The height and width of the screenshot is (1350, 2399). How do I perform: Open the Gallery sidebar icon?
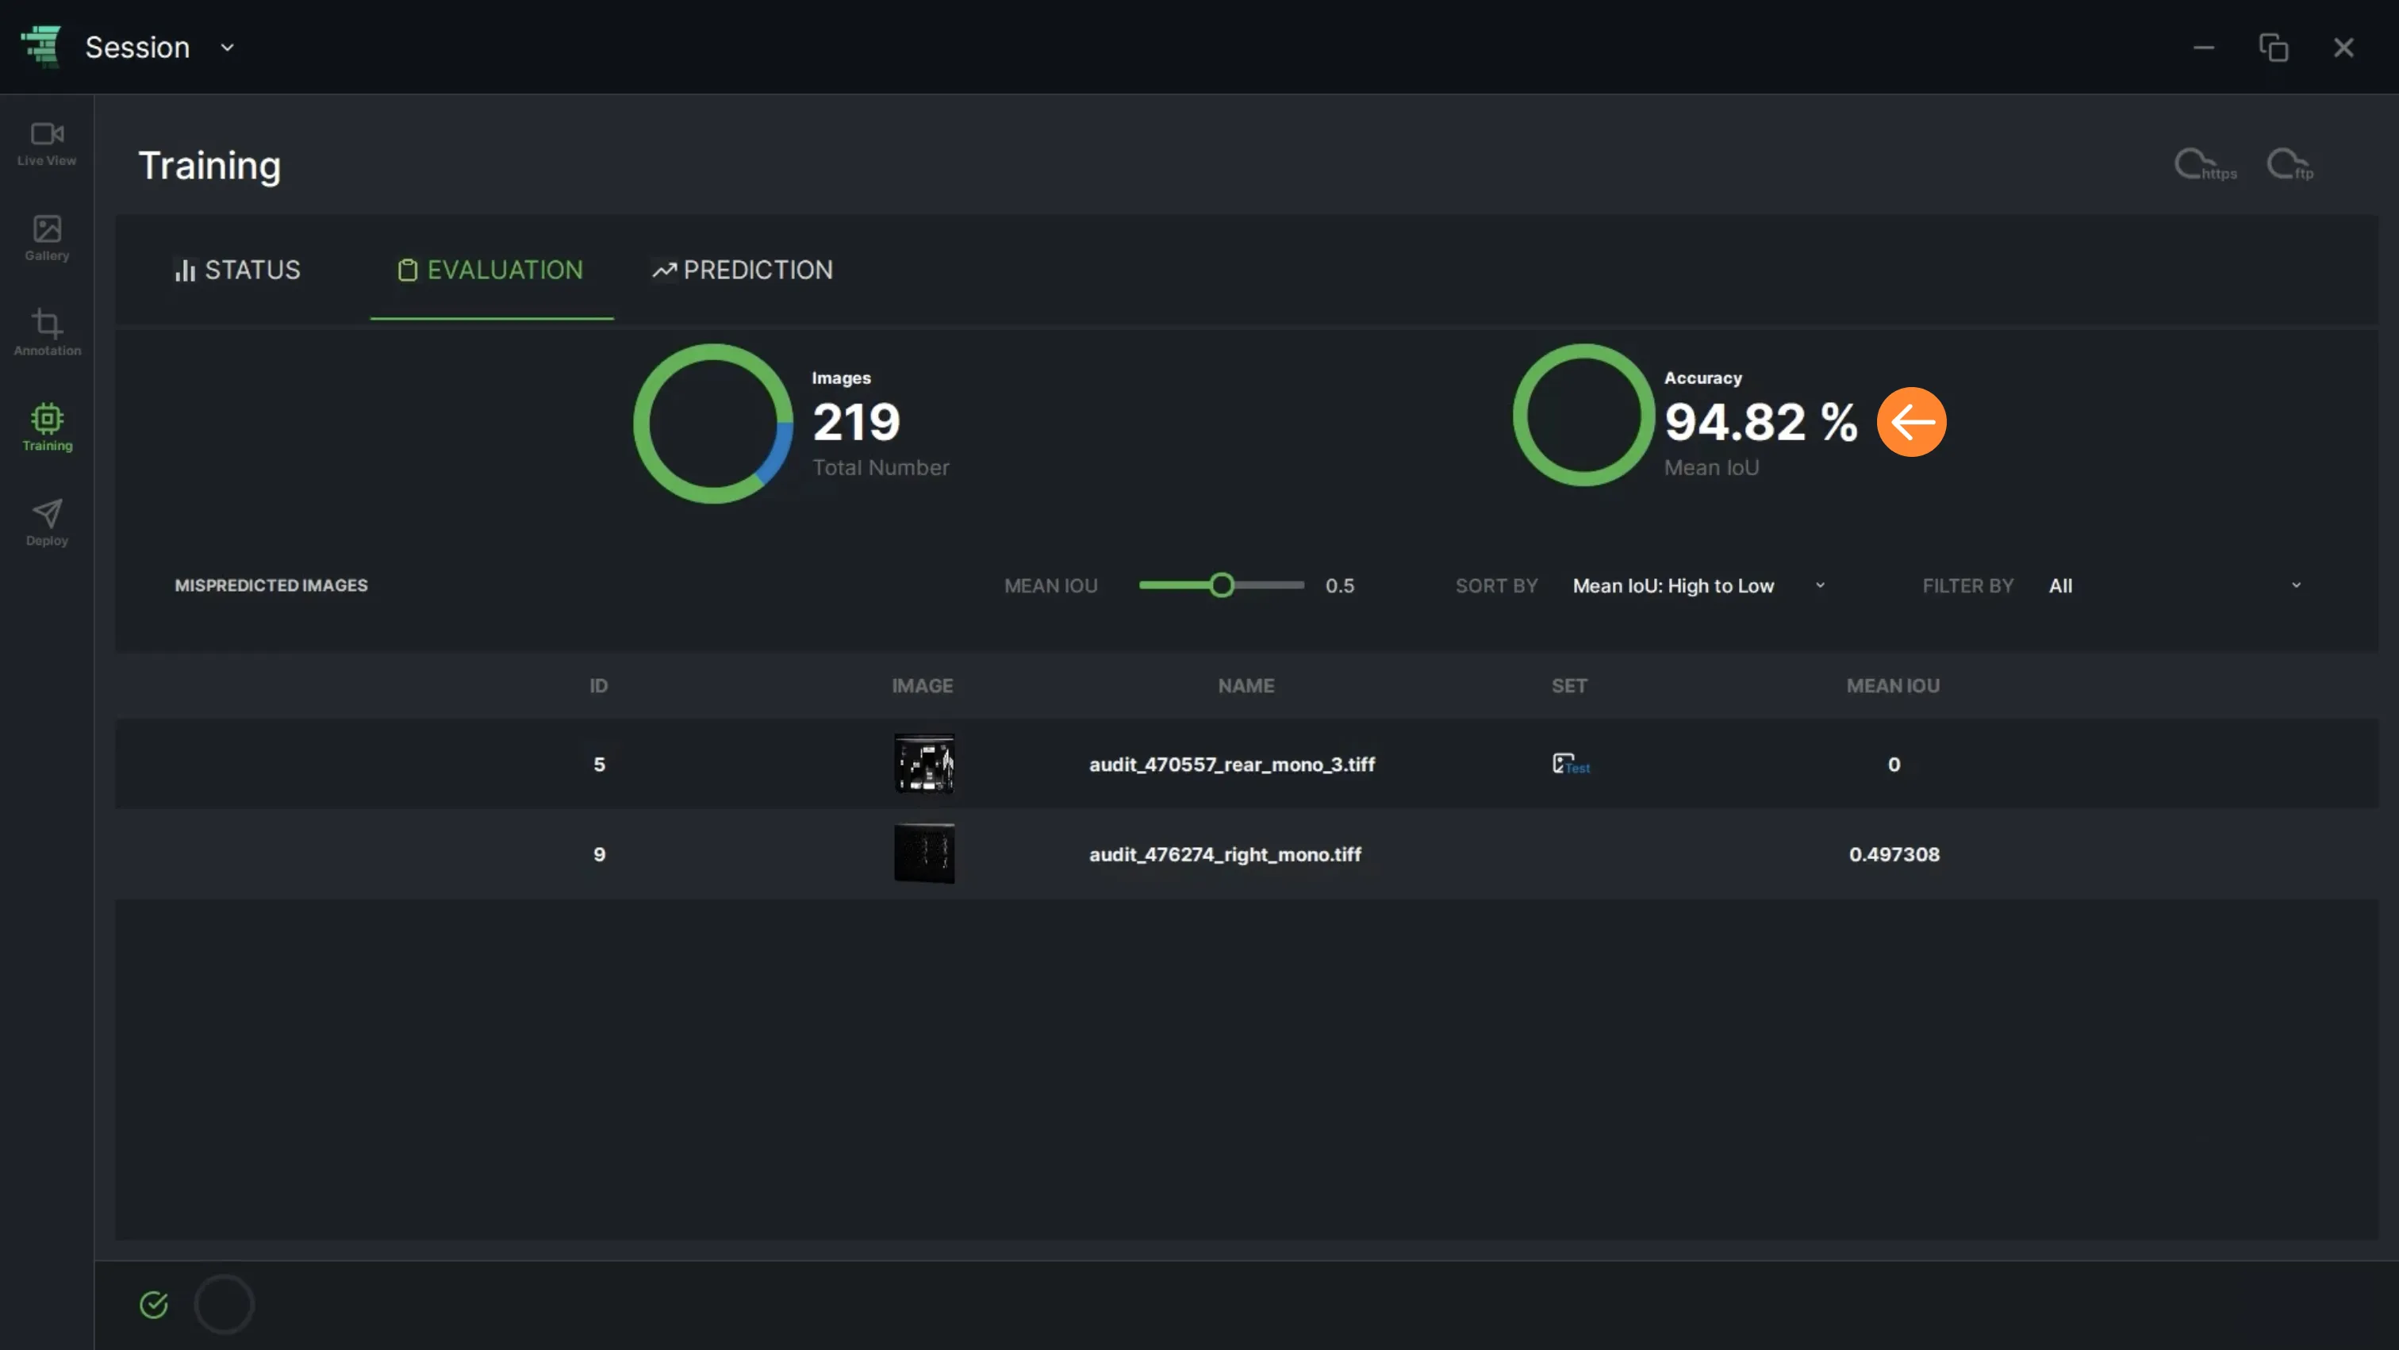point(47,238)
